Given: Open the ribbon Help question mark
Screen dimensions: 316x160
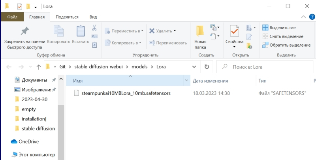Looking at the screenshot, I should pyautogui.click(x=311, y=17).
